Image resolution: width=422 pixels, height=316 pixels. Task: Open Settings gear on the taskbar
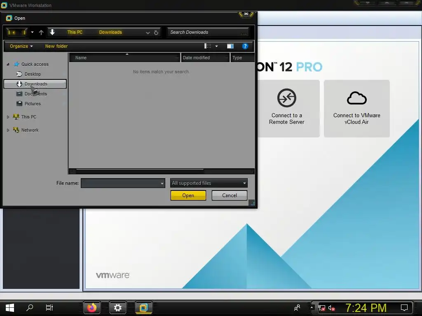click(117, 308)
